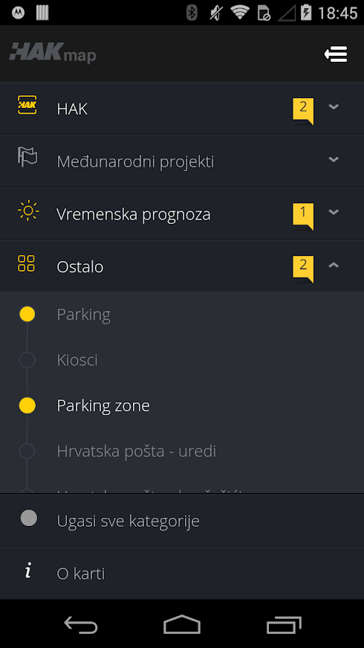The image size is (364, 648).
Task: Expand the HAK section chevron
Action: point(334,106)
